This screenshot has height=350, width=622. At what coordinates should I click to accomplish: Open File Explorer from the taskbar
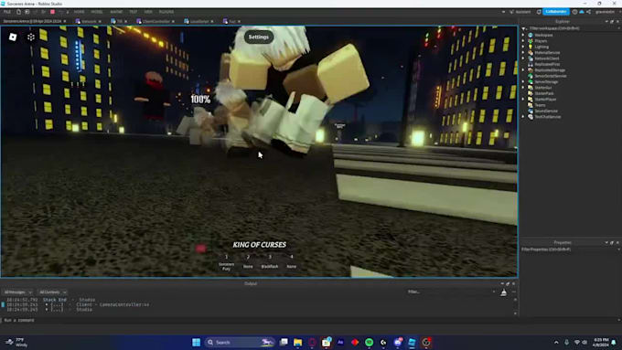[x=297, y=342]
